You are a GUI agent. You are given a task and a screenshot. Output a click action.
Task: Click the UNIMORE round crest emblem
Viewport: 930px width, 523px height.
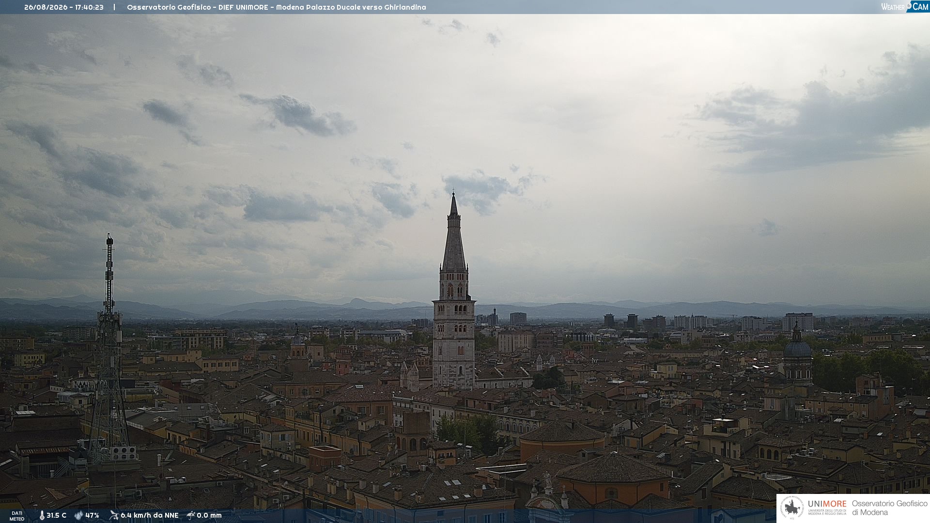tap(792, 508)
